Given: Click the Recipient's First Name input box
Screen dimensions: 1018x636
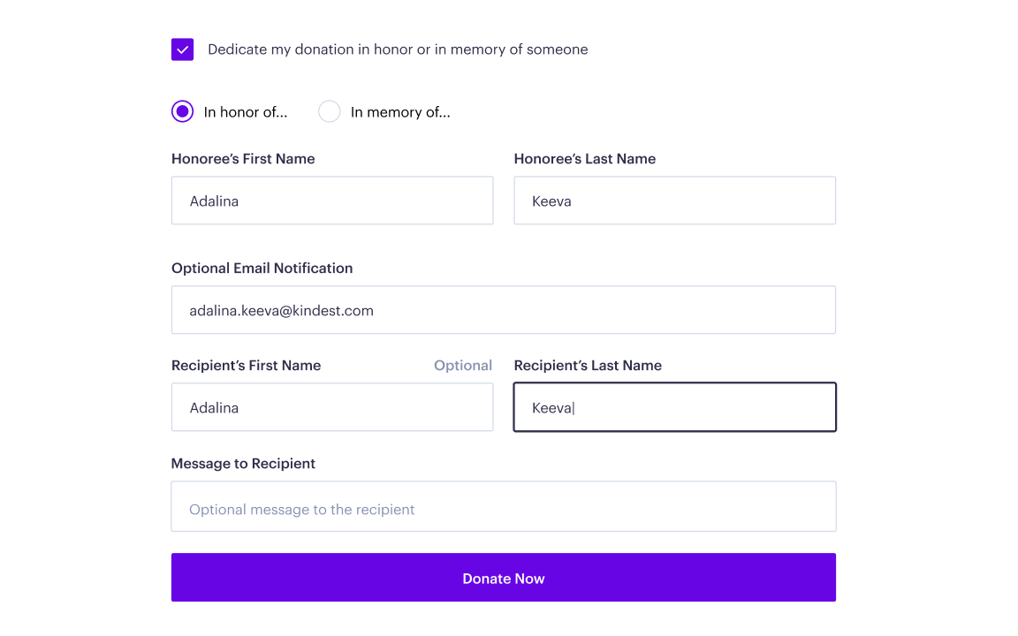Looking at the screenshot, I should (332, 407).
